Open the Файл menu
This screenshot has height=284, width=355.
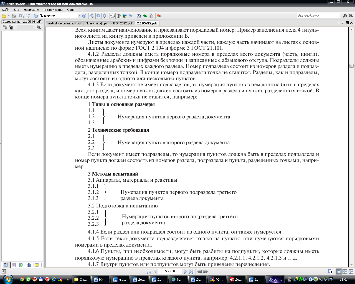coord(6,10)
